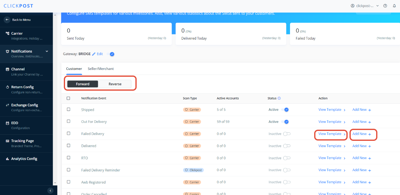The image size is (400, 195).
Task: Click the Return Config refresh icon
Action: (x=7, y=87)
